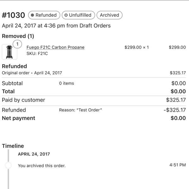This screenshot has height=189, width=189.
Task: Open the Fuego F21C Carbon Propane link
Action: click(x=55, y=47)
